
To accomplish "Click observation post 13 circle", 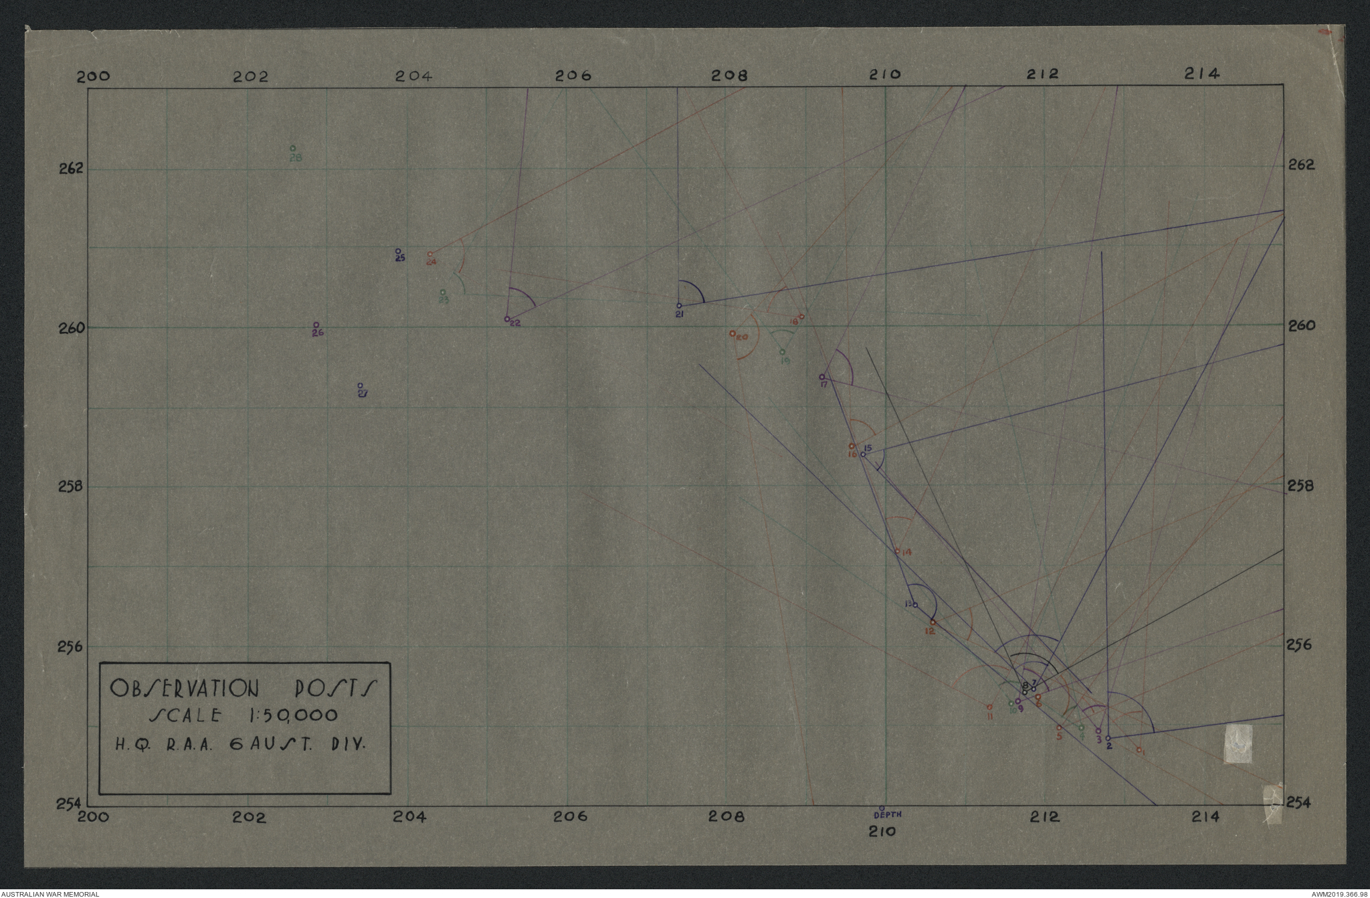I will point(915,605).
